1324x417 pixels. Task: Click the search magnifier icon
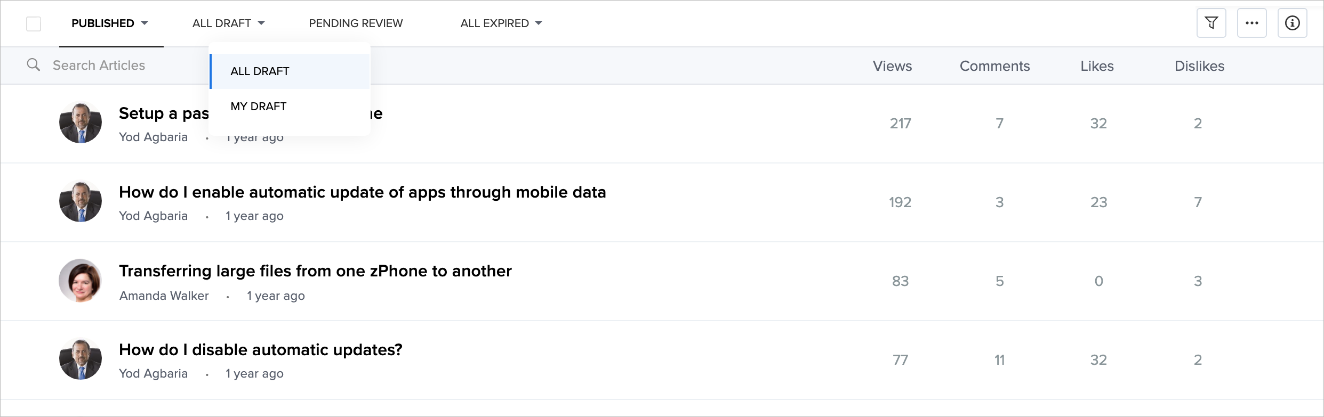(x=34, y=65)
